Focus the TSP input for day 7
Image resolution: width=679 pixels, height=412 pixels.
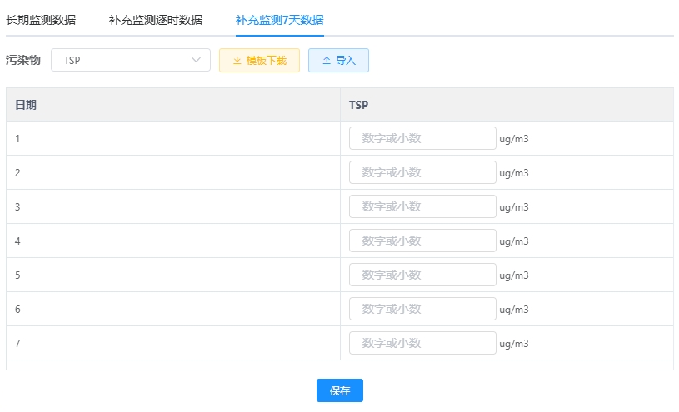point(422,343)
